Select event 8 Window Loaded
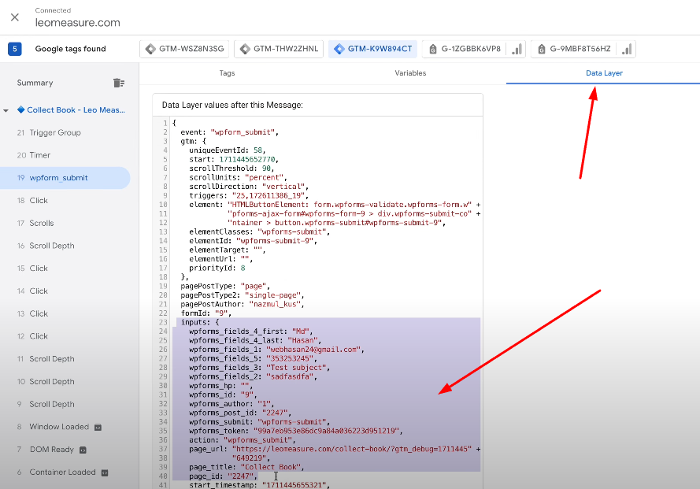 click(65, 427)
